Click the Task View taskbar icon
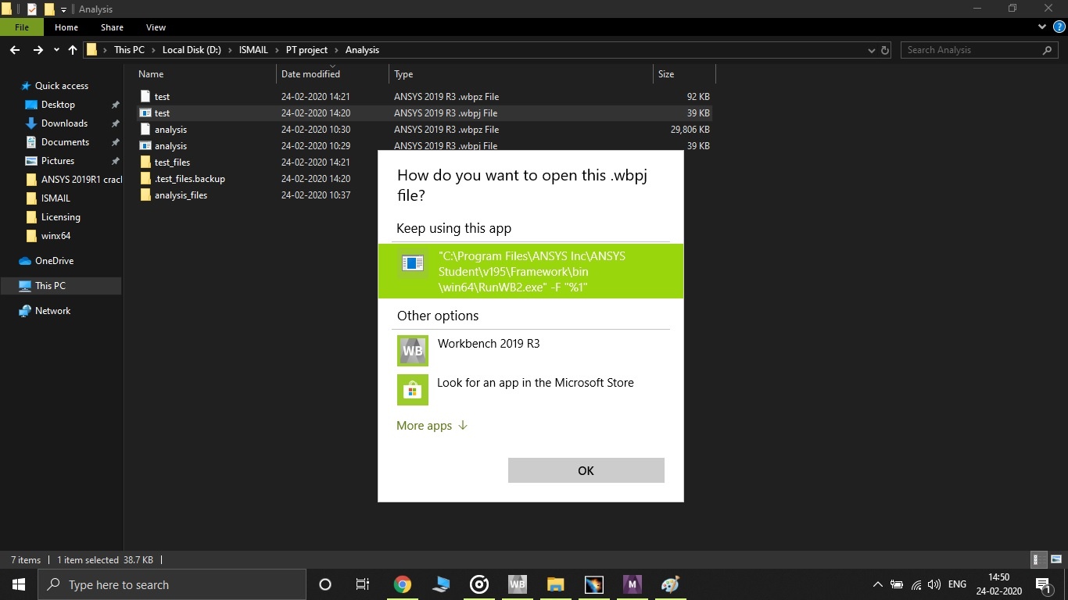This screenshot has width=1068, height=600. coord(363,584)
